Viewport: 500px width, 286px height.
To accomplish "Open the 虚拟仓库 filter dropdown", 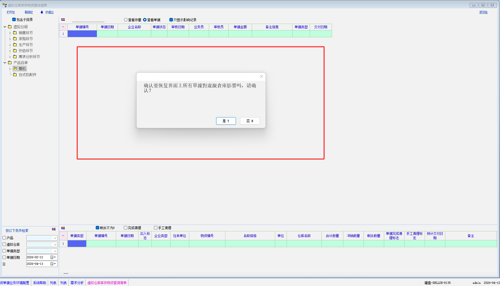I will [x=55, y=244].
